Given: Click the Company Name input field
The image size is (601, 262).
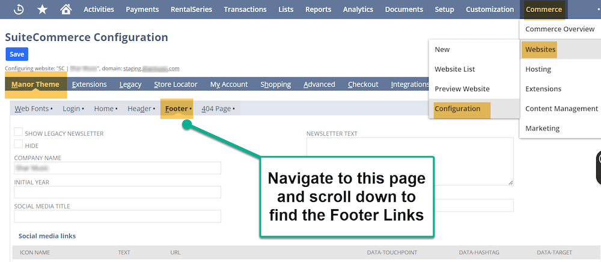Looking at the screenshot, I should pyautogui.click(x=118, y=168).
